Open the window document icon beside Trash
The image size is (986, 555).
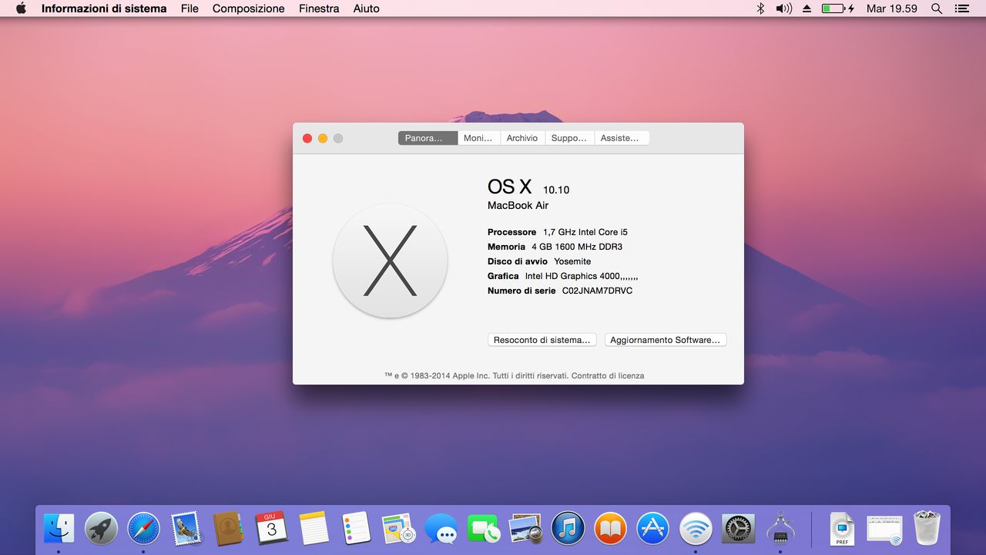tap(884, 530)
